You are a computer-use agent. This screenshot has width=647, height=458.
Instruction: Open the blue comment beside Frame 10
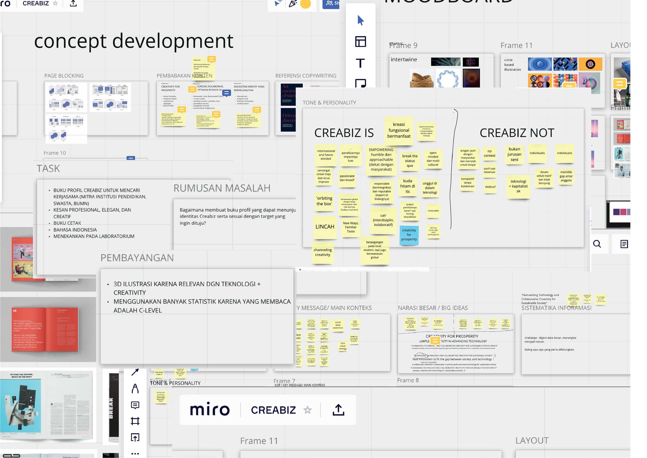click(x=131, y=158)
